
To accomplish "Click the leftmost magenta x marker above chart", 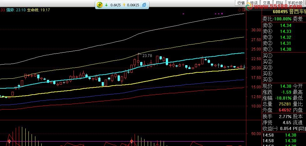I will pyautogui.click(x=183, y=14).
